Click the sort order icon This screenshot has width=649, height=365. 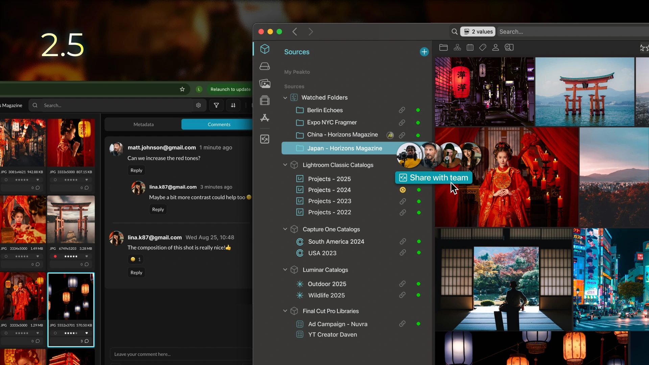pos(233,105)
